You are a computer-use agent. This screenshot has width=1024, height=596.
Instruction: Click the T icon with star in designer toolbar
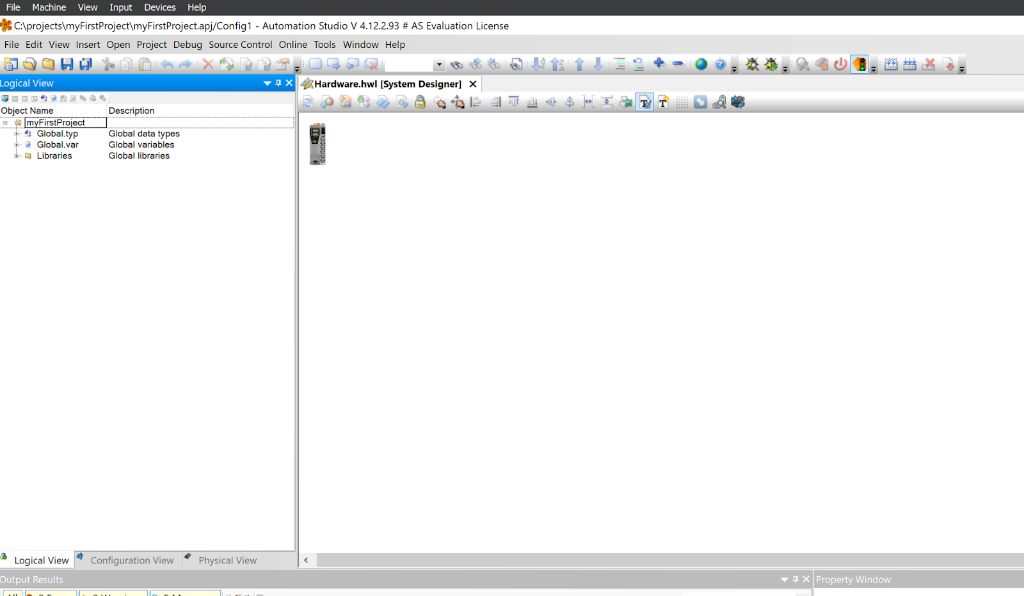coord(664,102)
